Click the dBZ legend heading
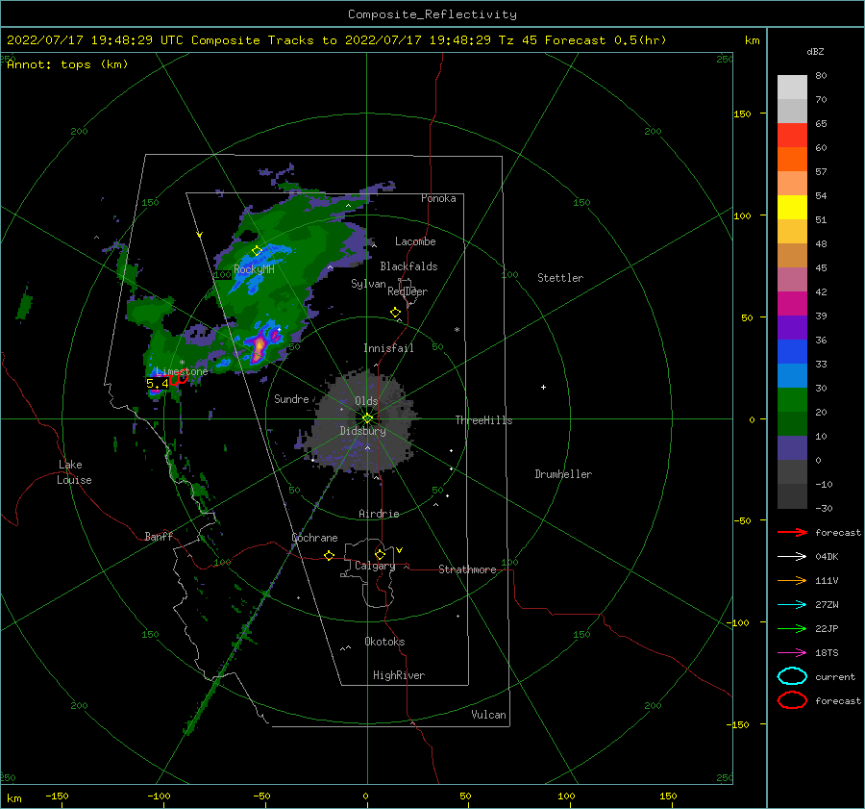 [815, 51]
